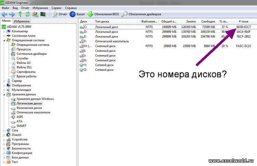Expand the Сеть tree node
This screenshot has width=257, height=166.
[x=4, y=130]
